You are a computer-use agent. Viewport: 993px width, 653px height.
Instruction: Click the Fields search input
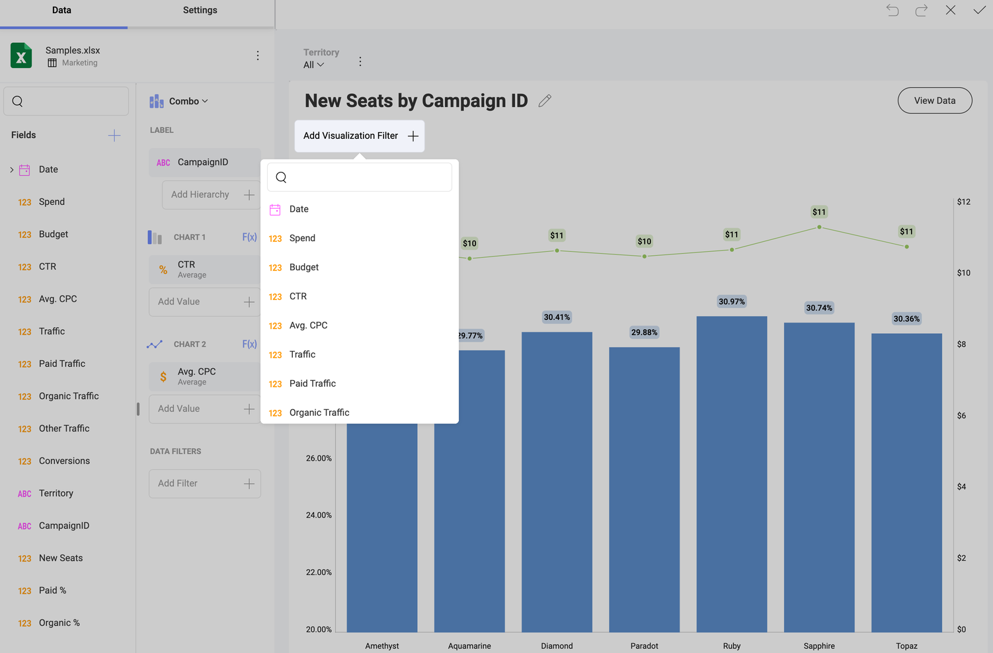[x=66, y=101]
